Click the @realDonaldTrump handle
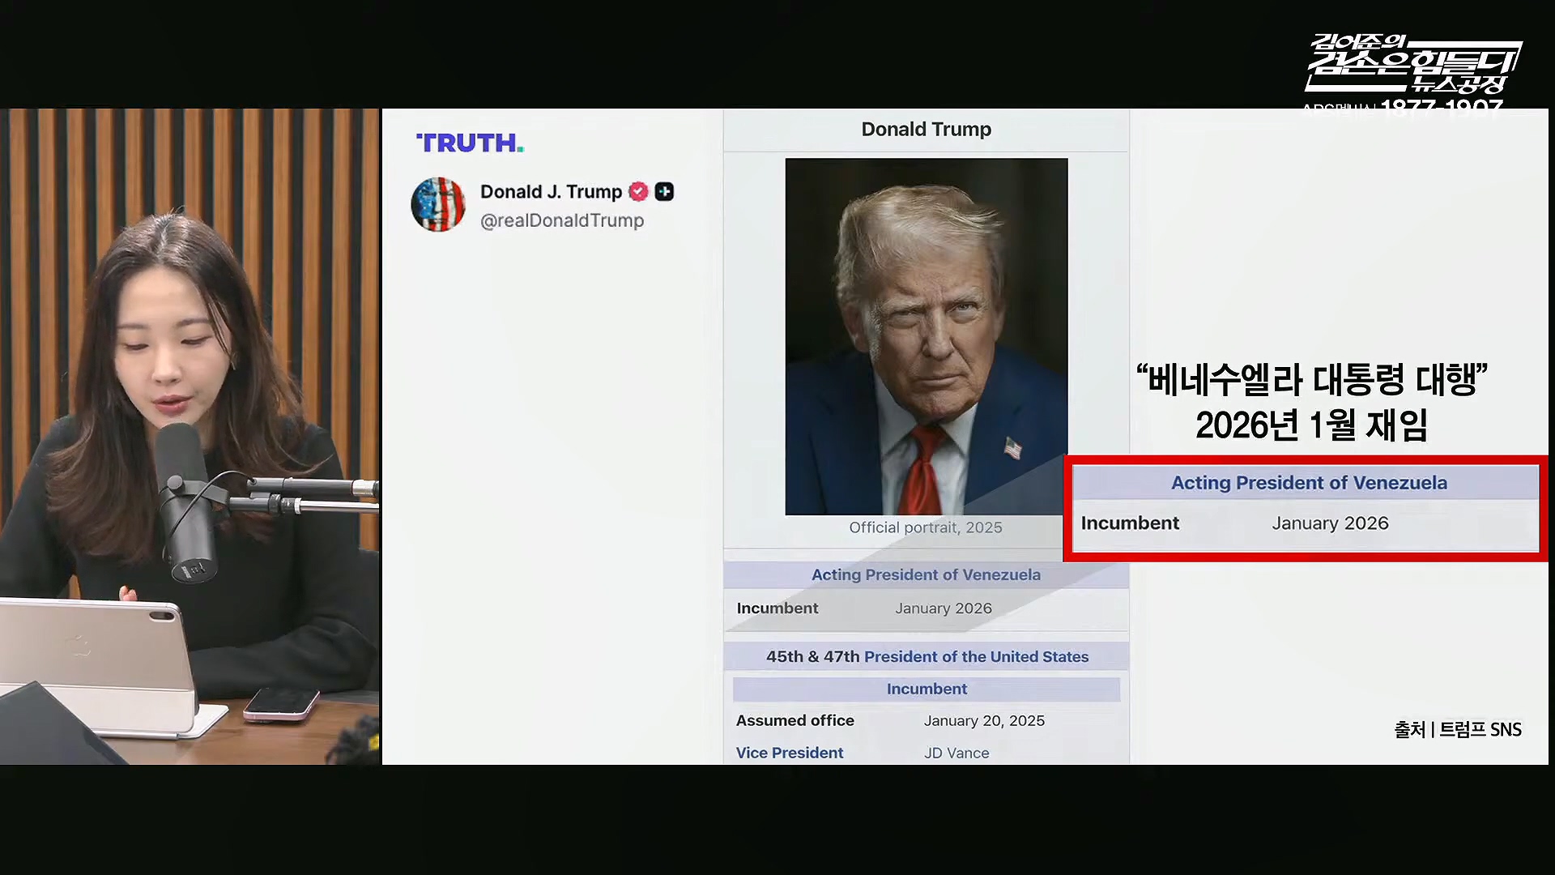Viewport: 1555px width, 875px height. (x=562, y=220)
